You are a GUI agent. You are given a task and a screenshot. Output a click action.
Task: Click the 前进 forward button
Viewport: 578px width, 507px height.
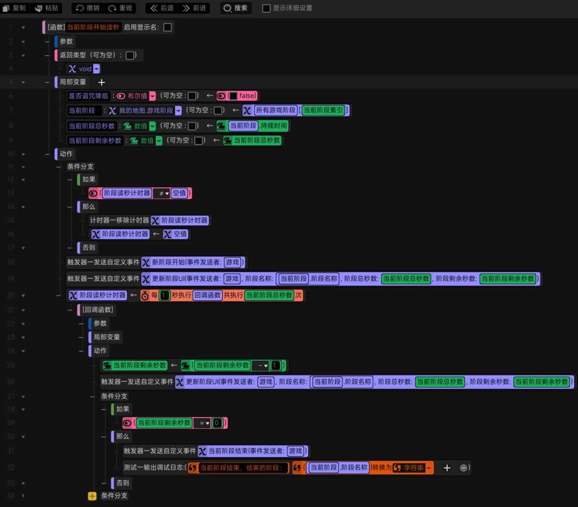194,7
